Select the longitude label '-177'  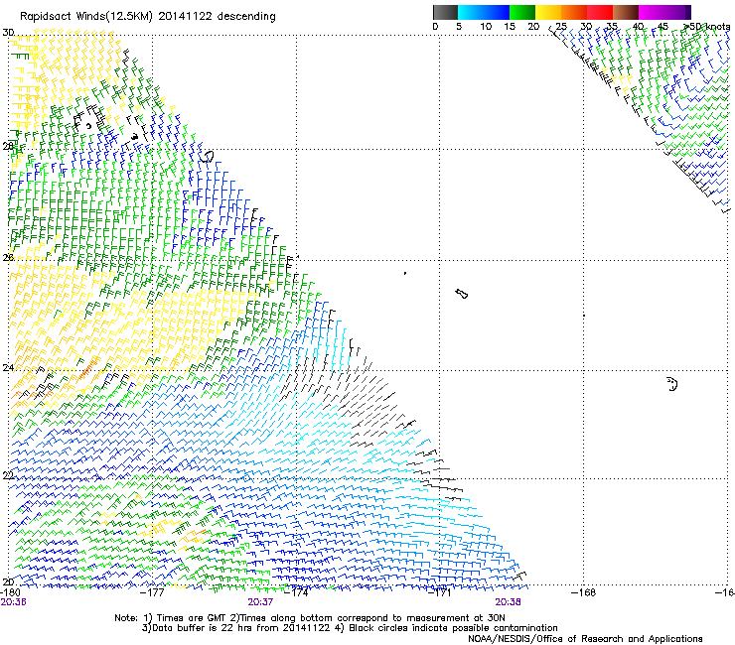point(153,592)
